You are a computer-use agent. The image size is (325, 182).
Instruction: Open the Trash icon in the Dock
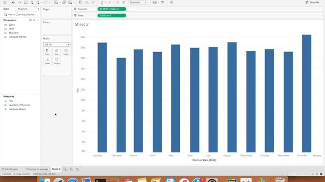point(280,179)
